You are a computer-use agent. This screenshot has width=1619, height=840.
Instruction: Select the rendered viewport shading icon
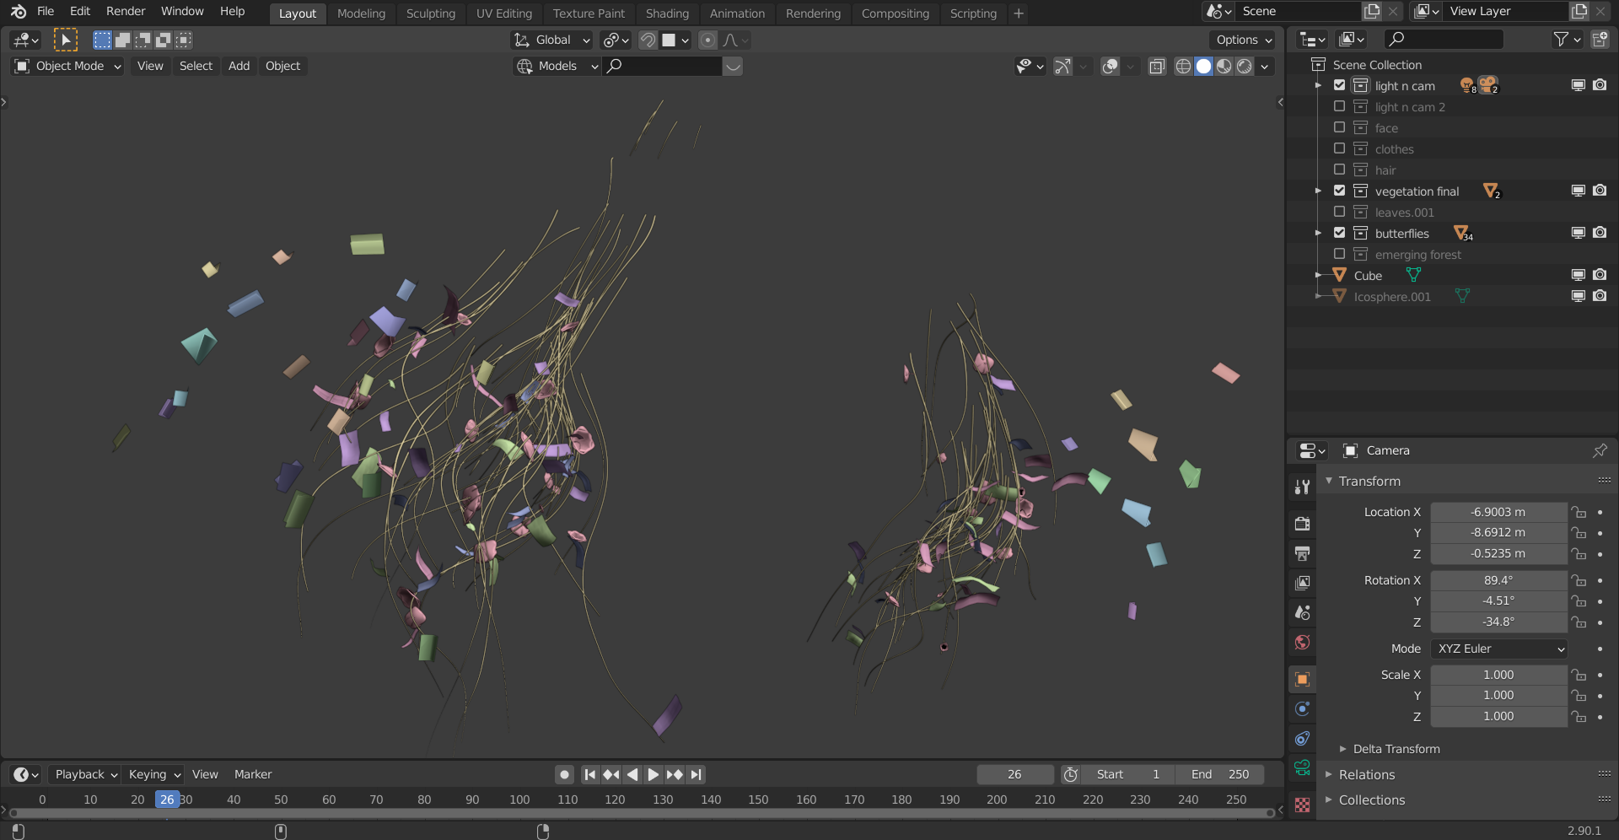click(1244, 67)
